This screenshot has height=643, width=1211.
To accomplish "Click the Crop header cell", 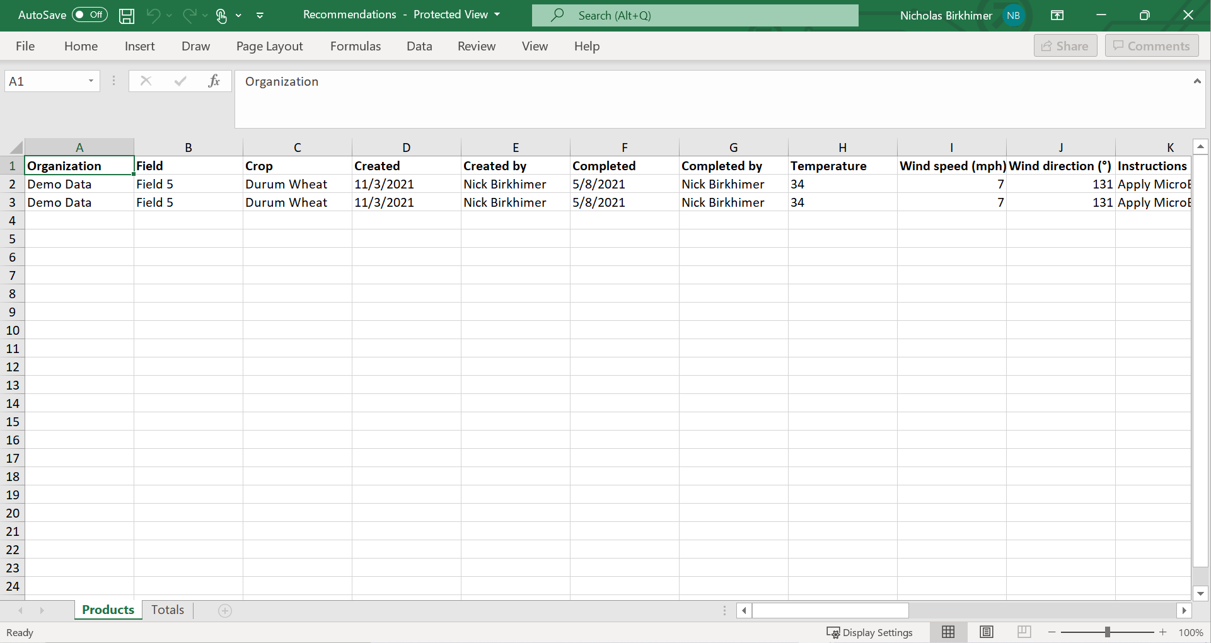I will pos(298,166).
